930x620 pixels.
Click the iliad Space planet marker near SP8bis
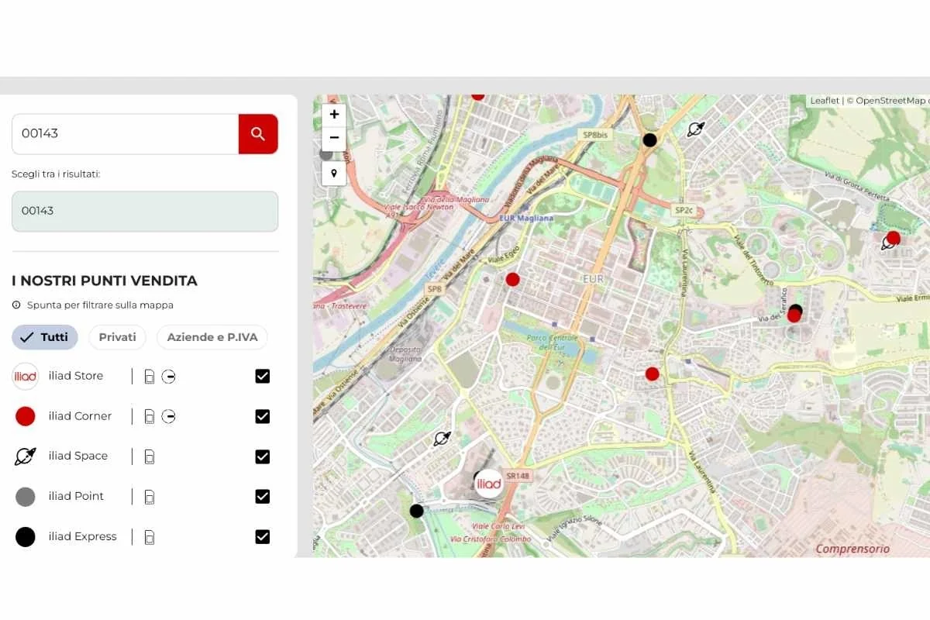696,129
